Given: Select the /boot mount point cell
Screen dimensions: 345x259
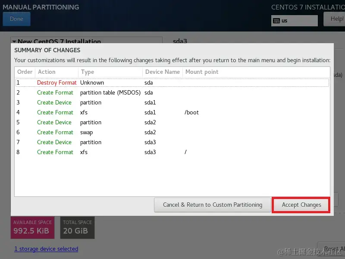Looking at the screenshot, I should (x=191, y=113).
